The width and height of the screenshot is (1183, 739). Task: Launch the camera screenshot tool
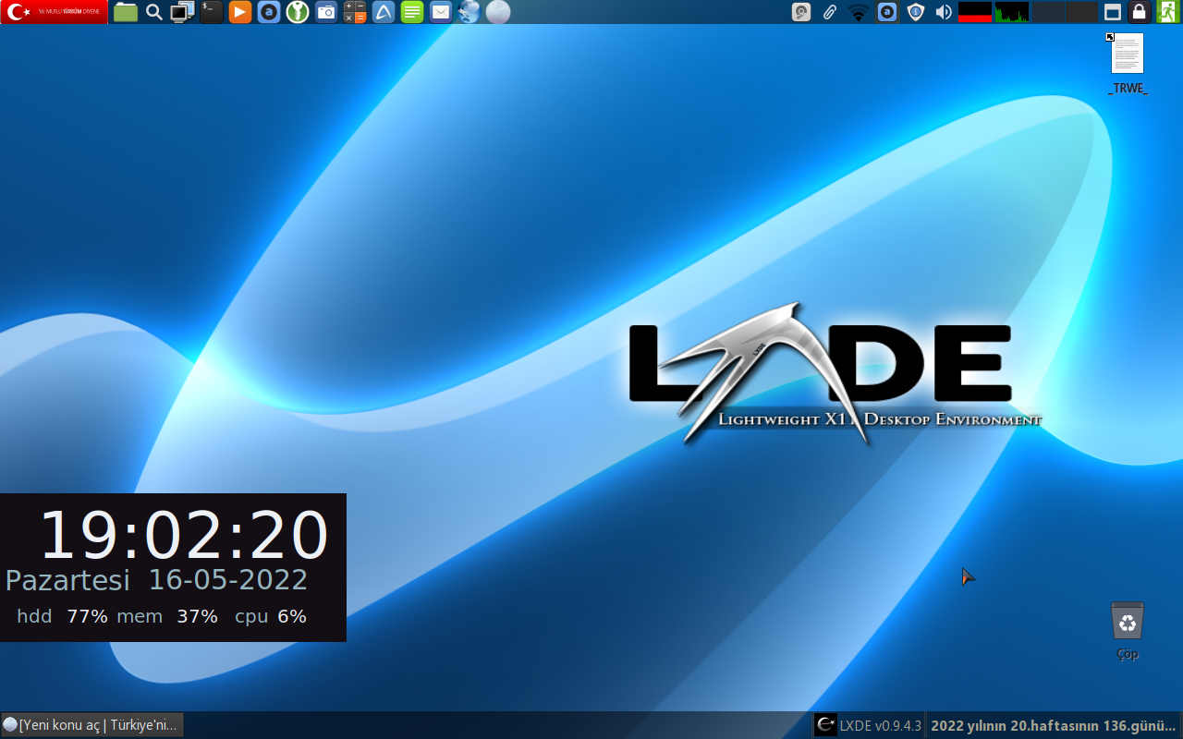coord(326,12)
